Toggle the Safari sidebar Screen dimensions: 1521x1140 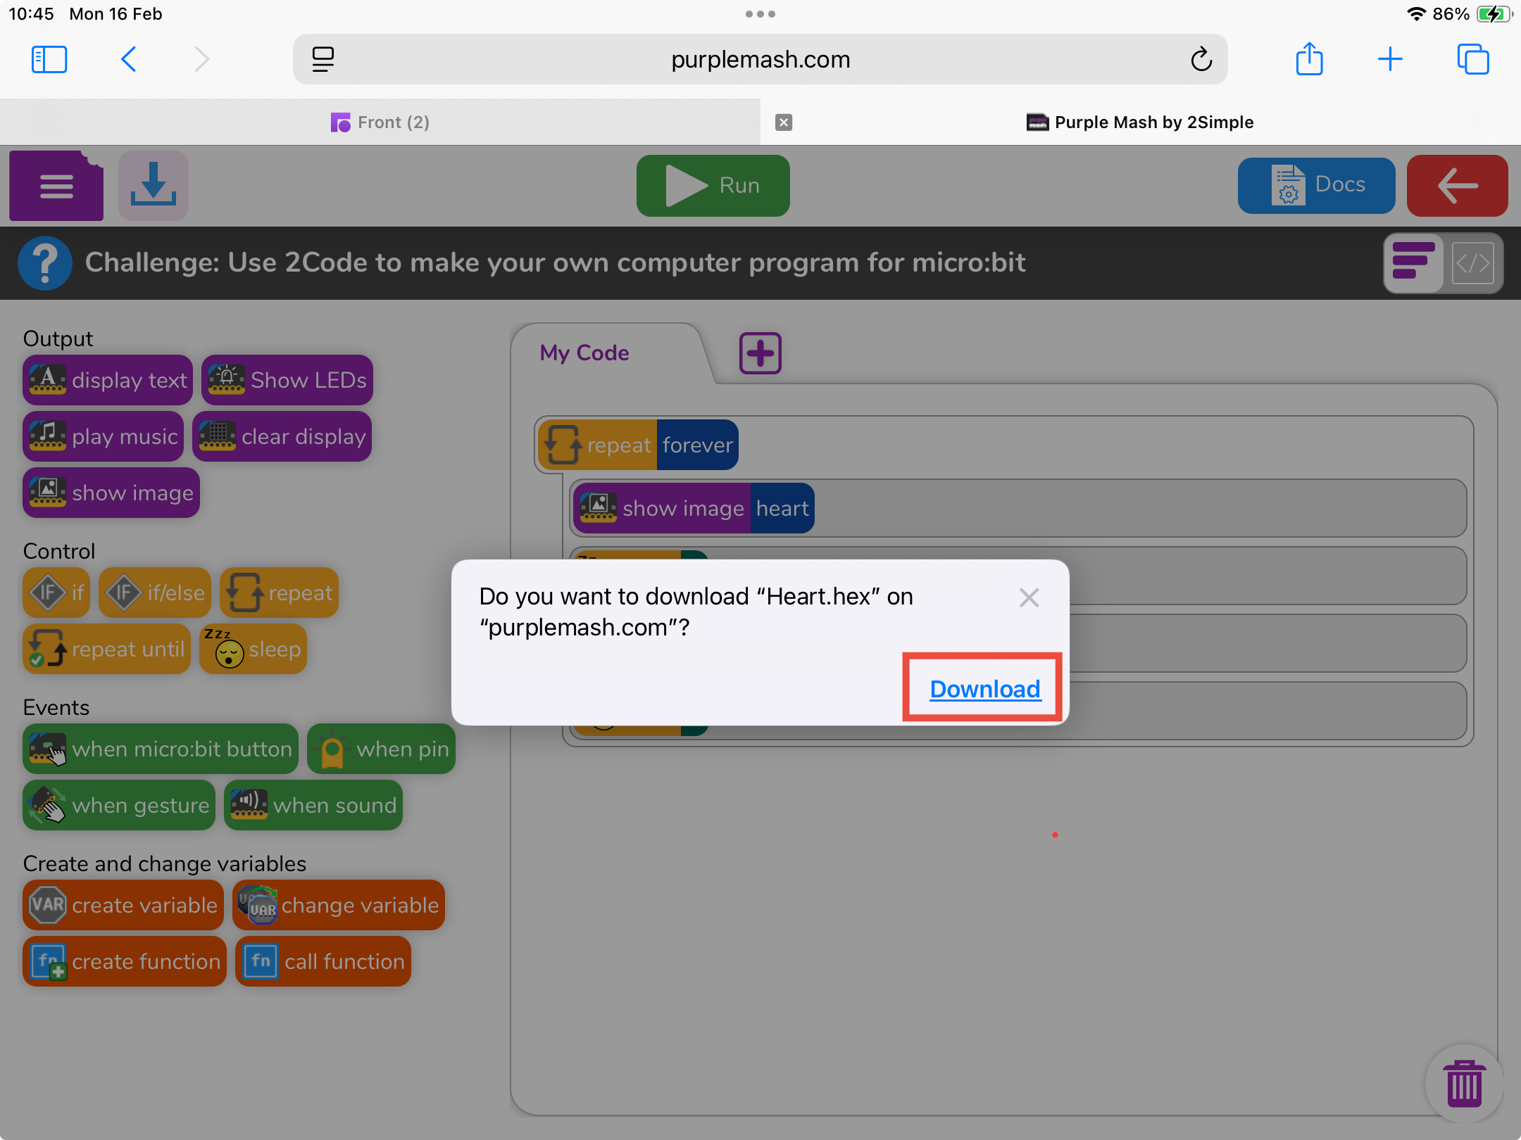click(x=49, y=60)
